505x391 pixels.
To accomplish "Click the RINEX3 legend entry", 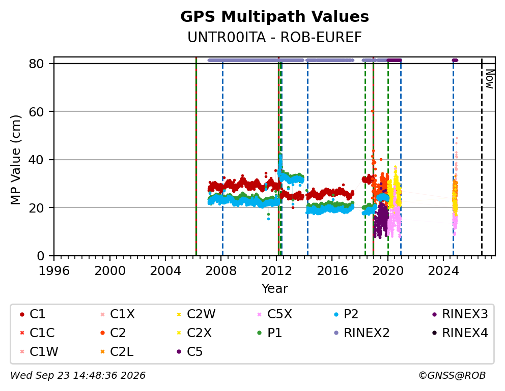I will (460, 314).
